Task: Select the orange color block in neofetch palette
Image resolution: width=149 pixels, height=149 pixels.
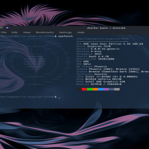Action: point(95,89)
